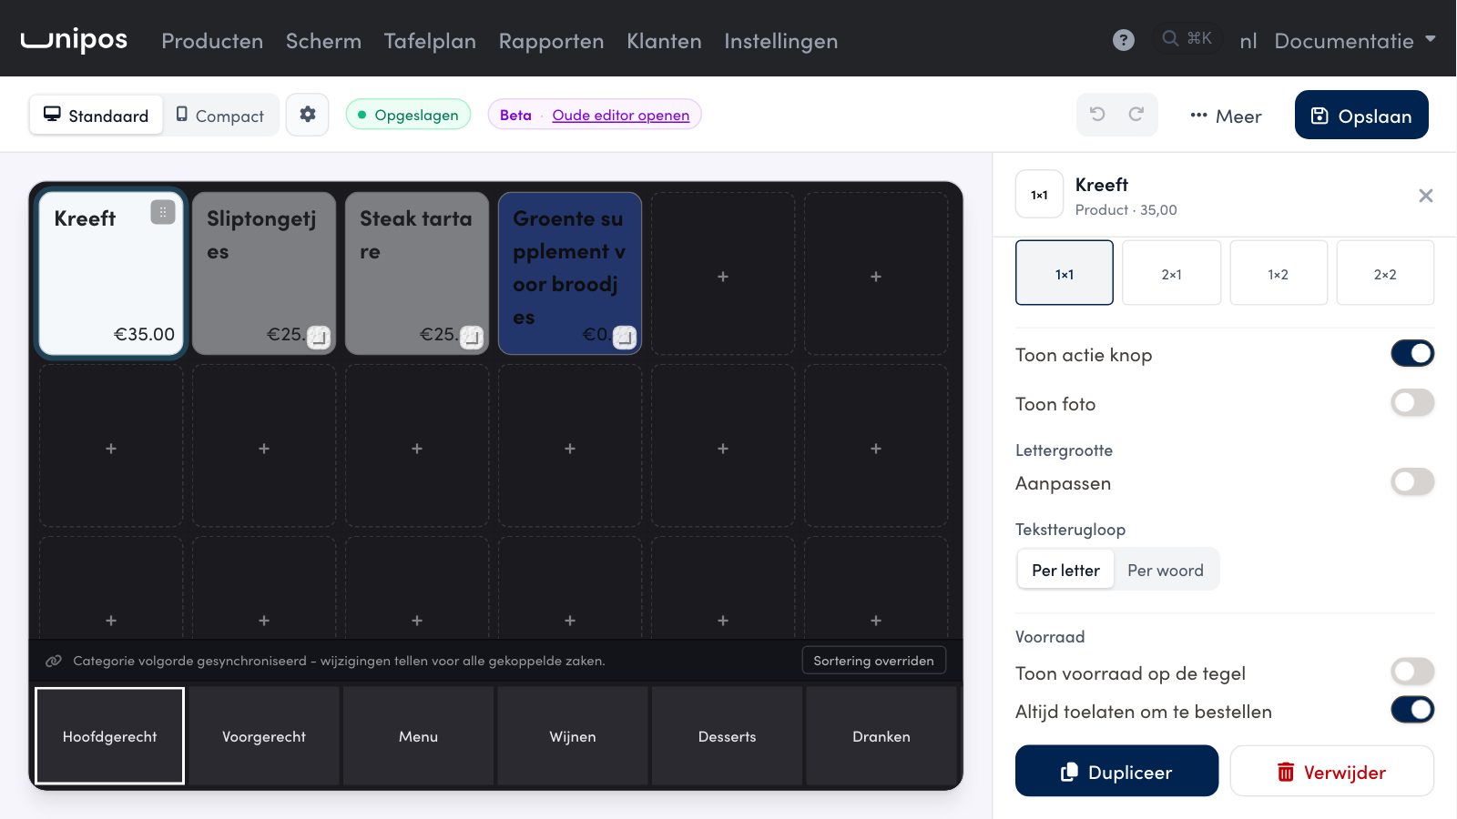
Task: Go to Instellingen in navigation
Action: 780,41
